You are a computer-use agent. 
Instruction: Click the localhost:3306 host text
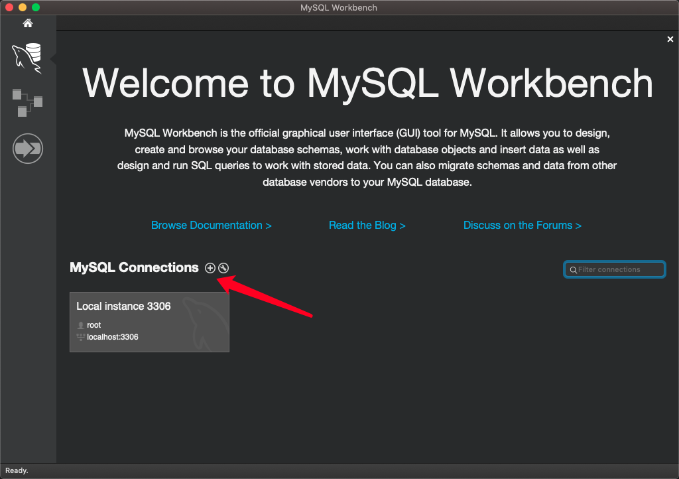coord(113,337)
